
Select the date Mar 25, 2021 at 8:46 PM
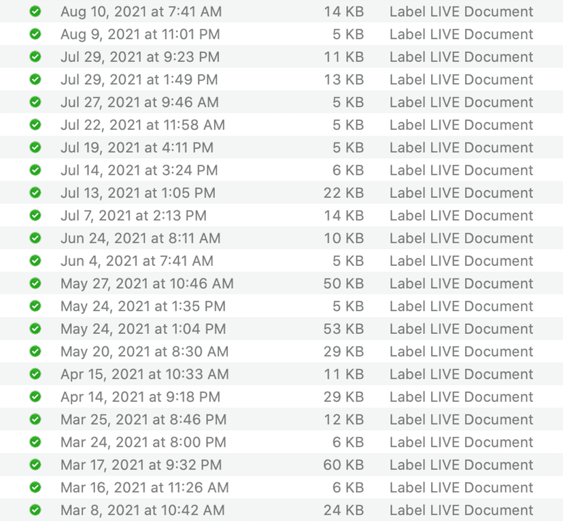pyautogui.click(x=143, y=420)
